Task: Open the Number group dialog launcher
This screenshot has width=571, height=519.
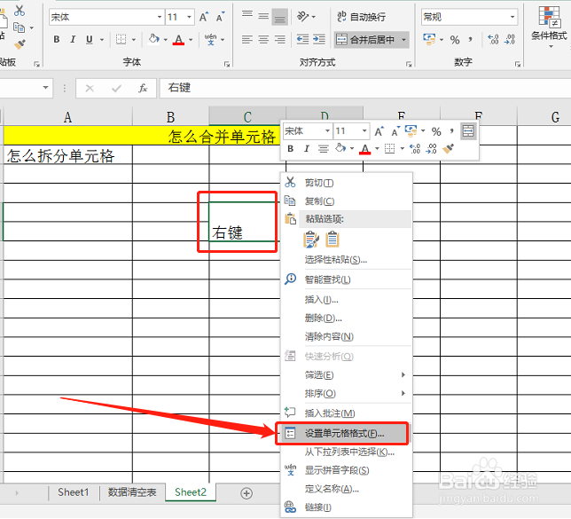Action: point(518,64)
